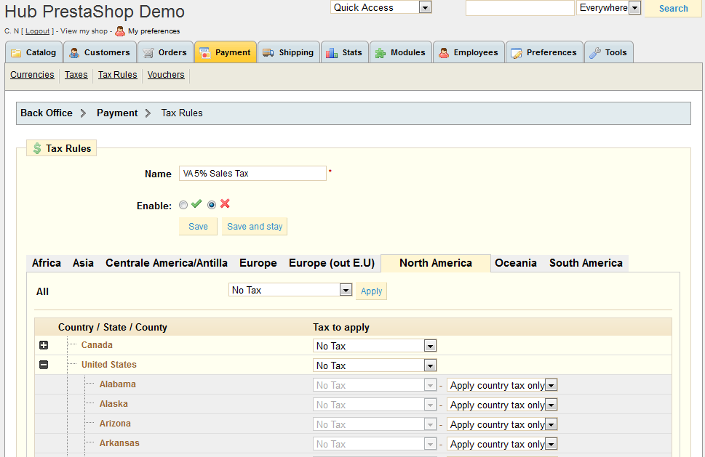The width and height of the screenshot is (705, 457).
Task: Select the enabled (green check) radio button
Action: [183, 206]
